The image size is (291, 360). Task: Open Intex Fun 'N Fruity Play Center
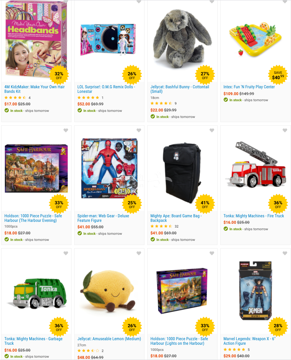249,87
